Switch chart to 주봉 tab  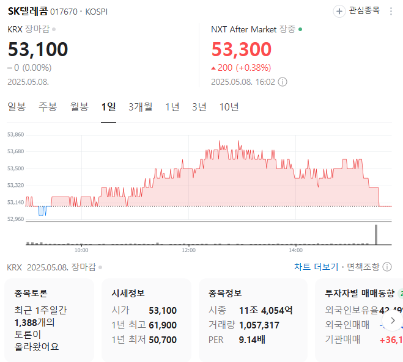click(48, 107)
